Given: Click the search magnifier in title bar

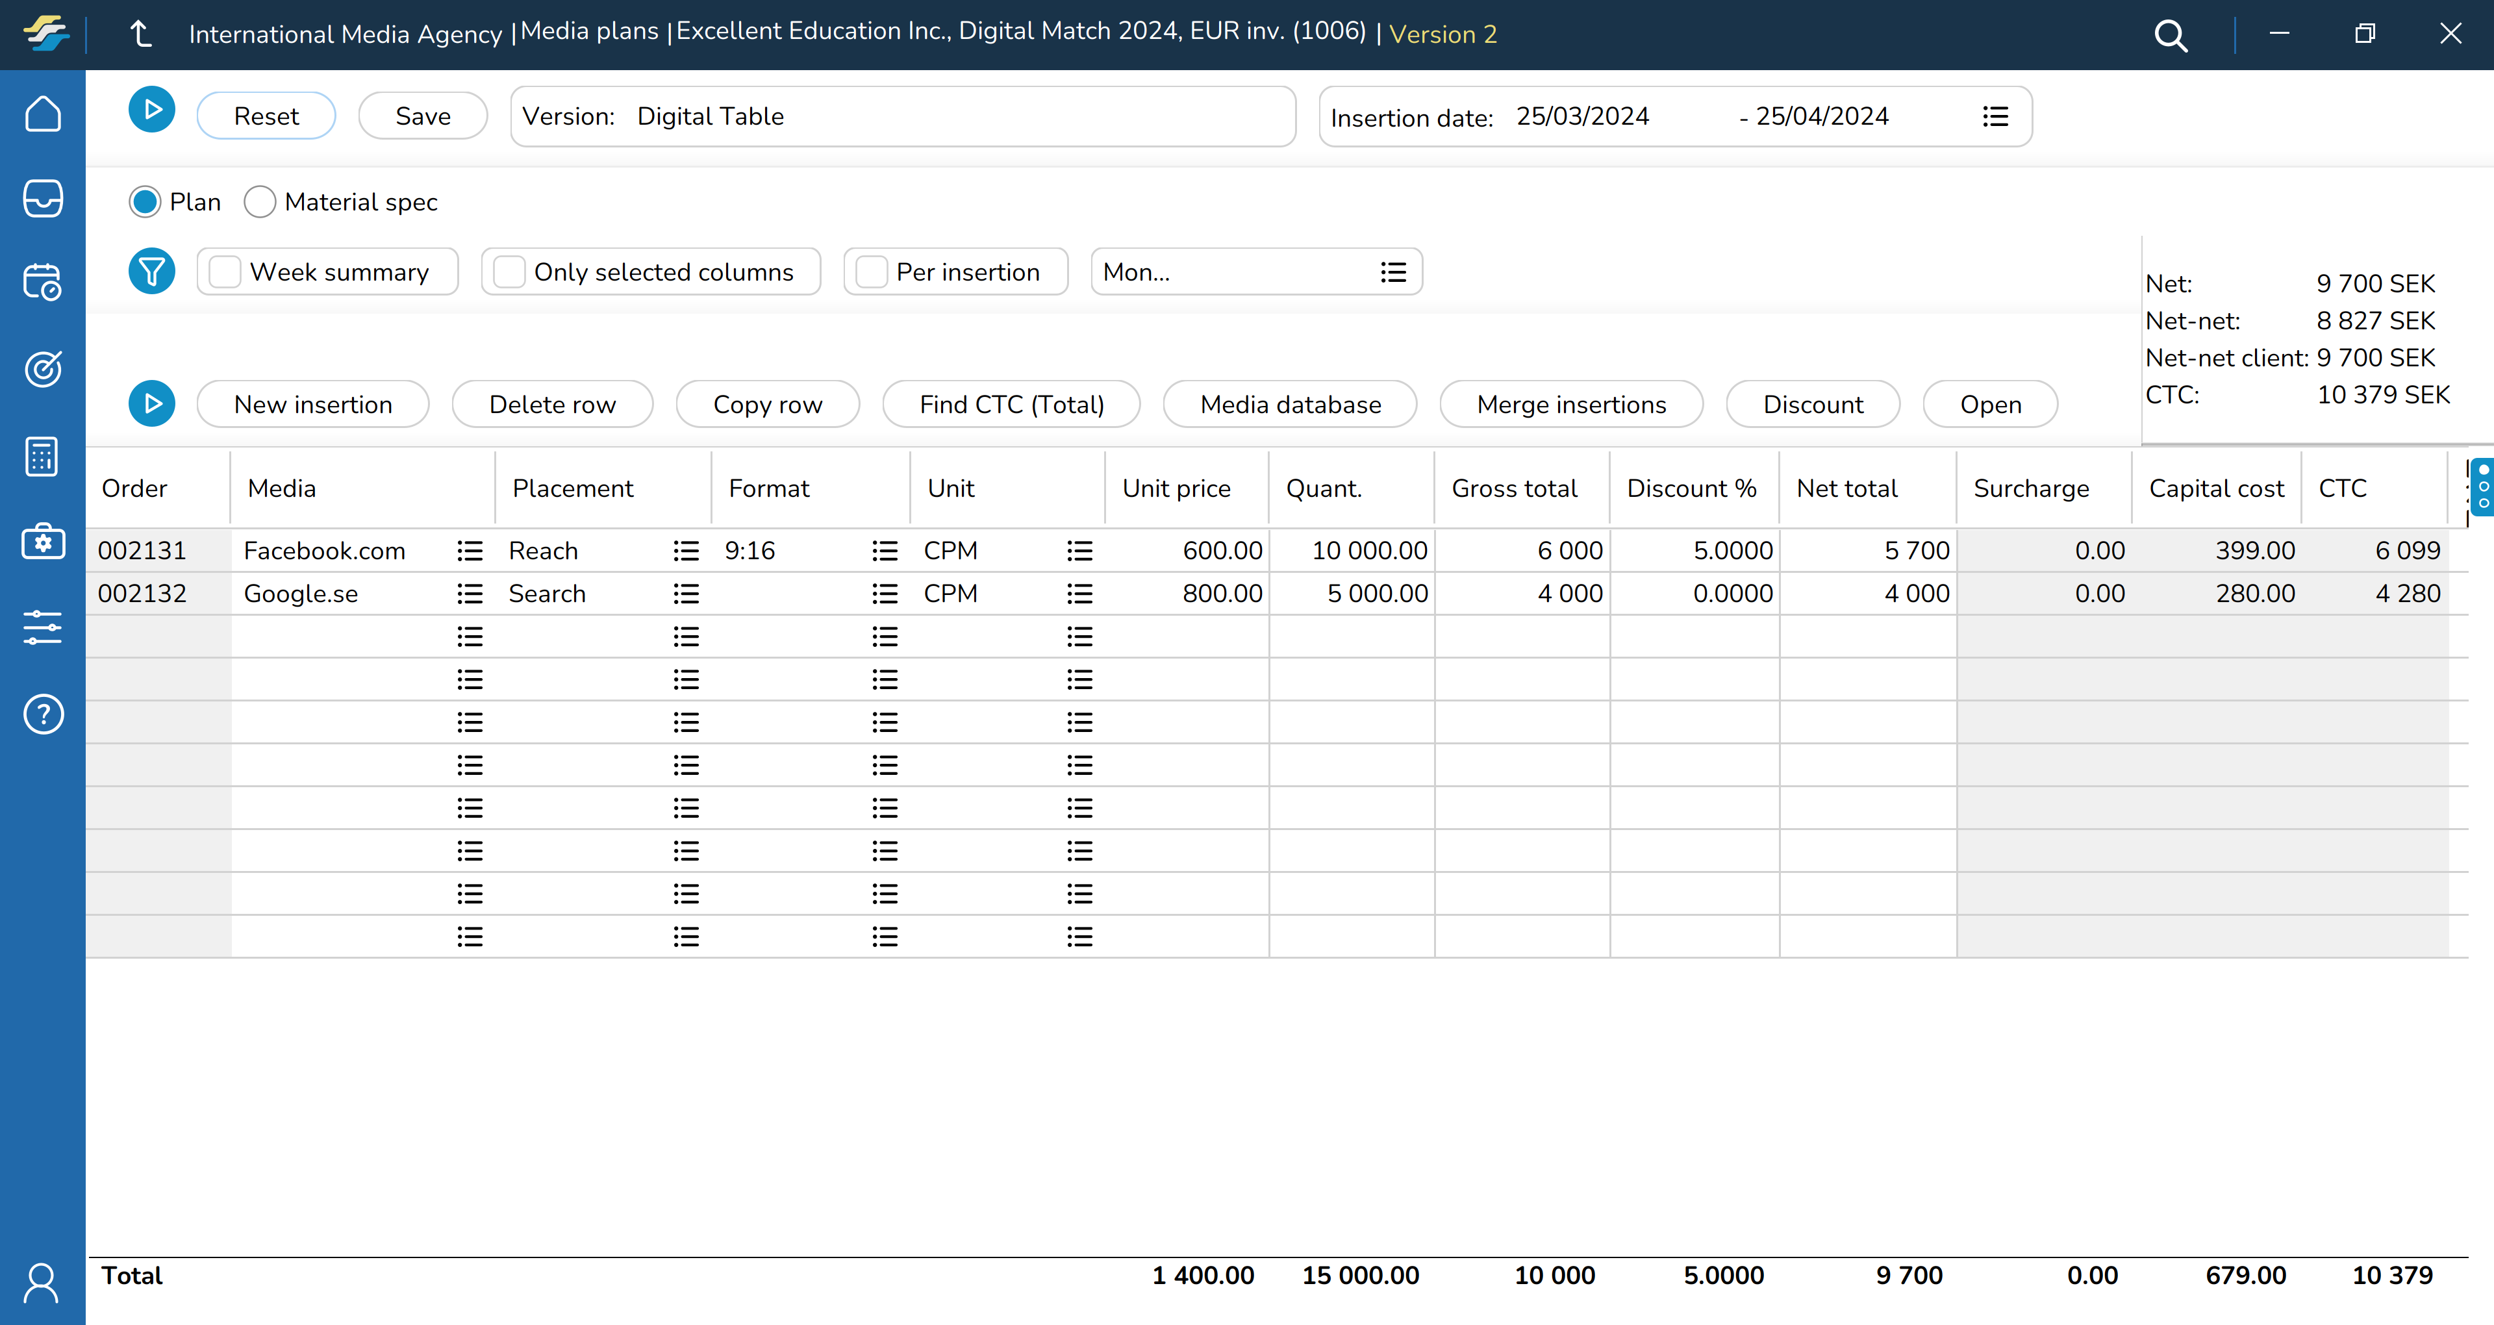Looking at the screenshot, I should 2170,36.
